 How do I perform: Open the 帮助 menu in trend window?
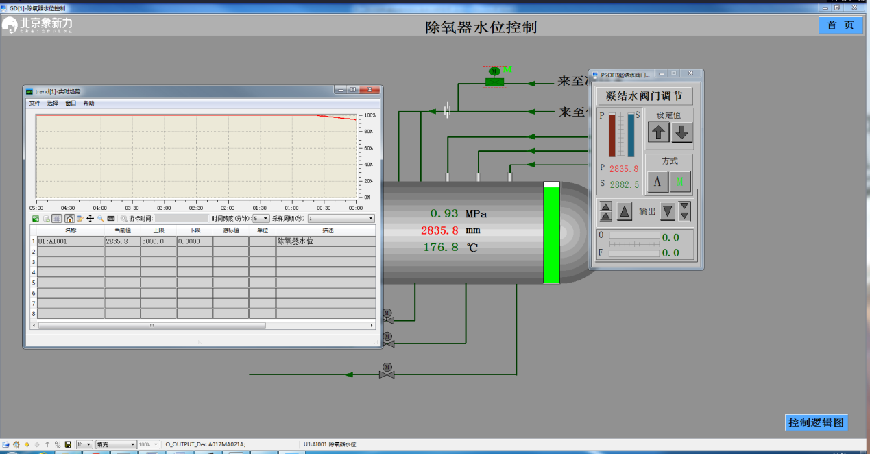point(88,103)
